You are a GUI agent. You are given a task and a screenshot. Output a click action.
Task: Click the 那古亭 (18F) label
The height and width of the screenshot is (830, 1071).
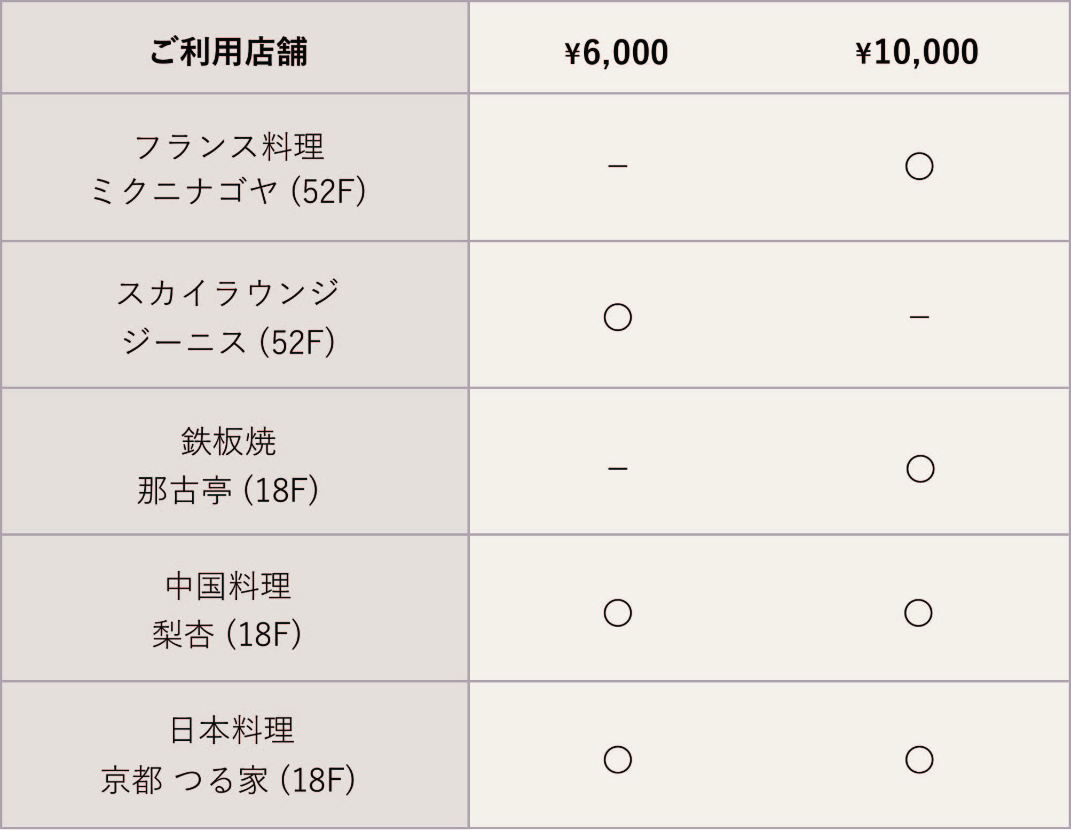coord(227,490)
